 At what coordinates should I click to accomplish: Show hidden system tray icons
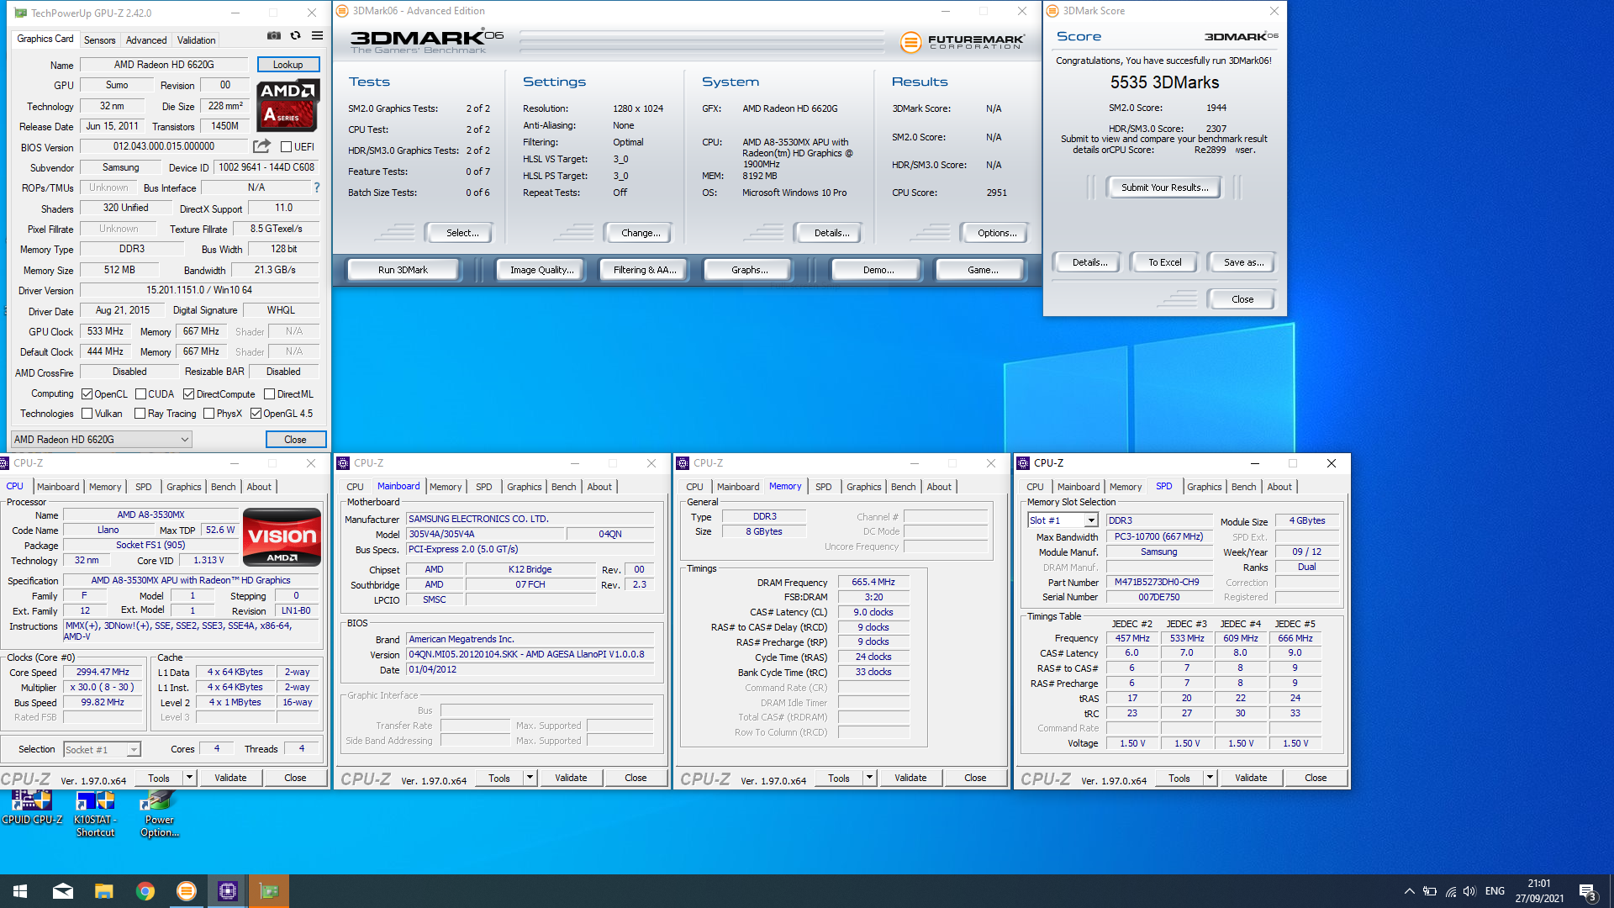tap(1409, 891)
